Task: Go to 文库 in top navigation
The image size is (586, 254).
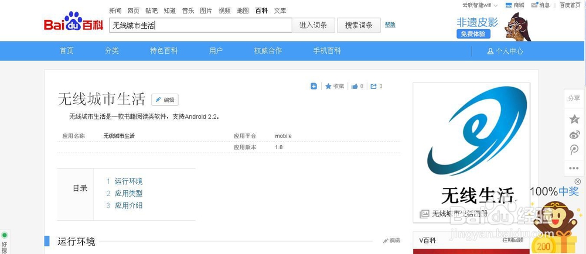Action: 280,11
